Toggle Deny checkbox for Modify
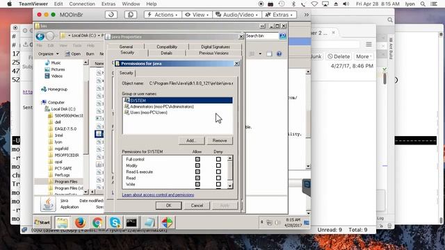This screenshot has height=250, width=445. coord(218,165)
